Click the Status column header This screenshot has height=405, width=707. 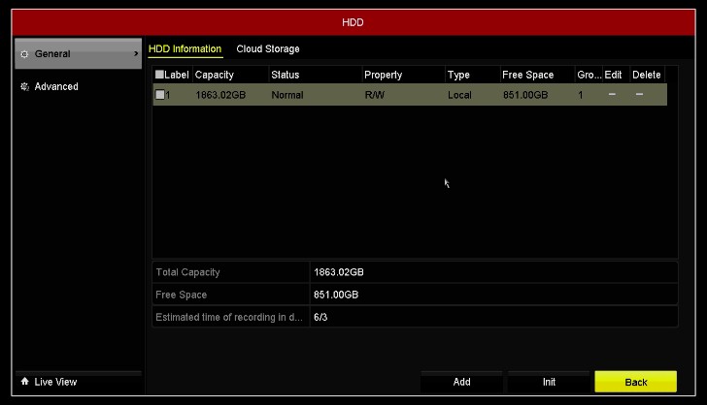pyautogui.click(x=286, y=75)
